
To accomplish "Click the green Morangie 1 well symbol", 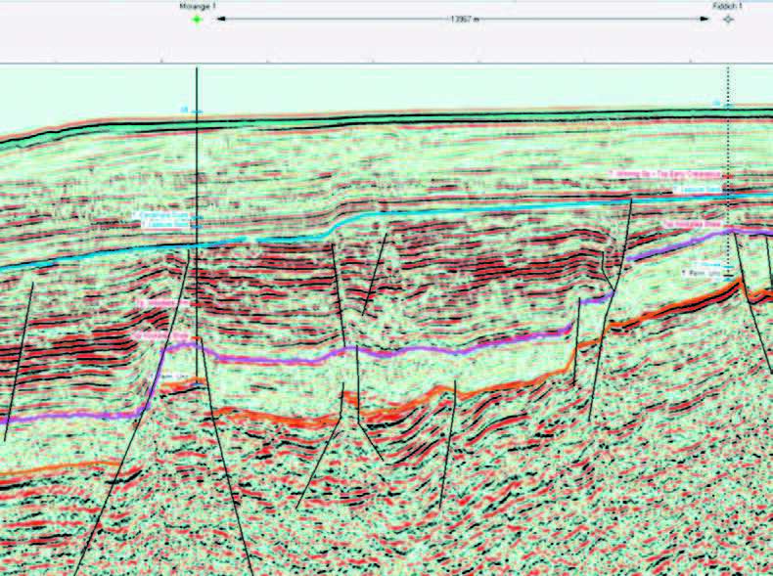I will pos(197,19).
